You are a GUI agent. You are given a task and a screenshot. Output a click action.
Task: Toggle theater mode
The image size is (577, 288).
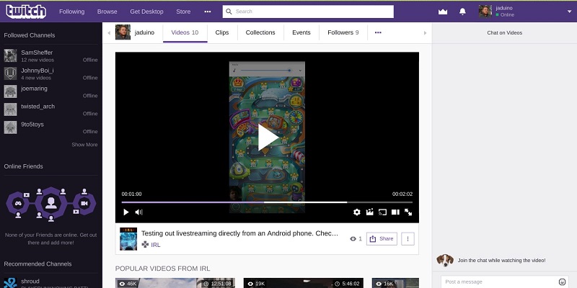coord(395,212)
